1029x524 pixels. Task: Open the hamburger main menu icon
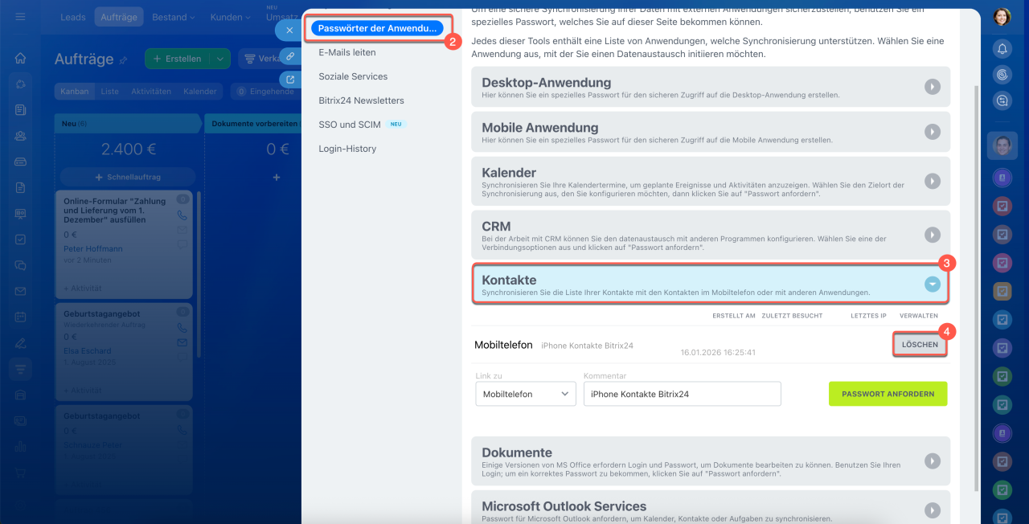20,16
